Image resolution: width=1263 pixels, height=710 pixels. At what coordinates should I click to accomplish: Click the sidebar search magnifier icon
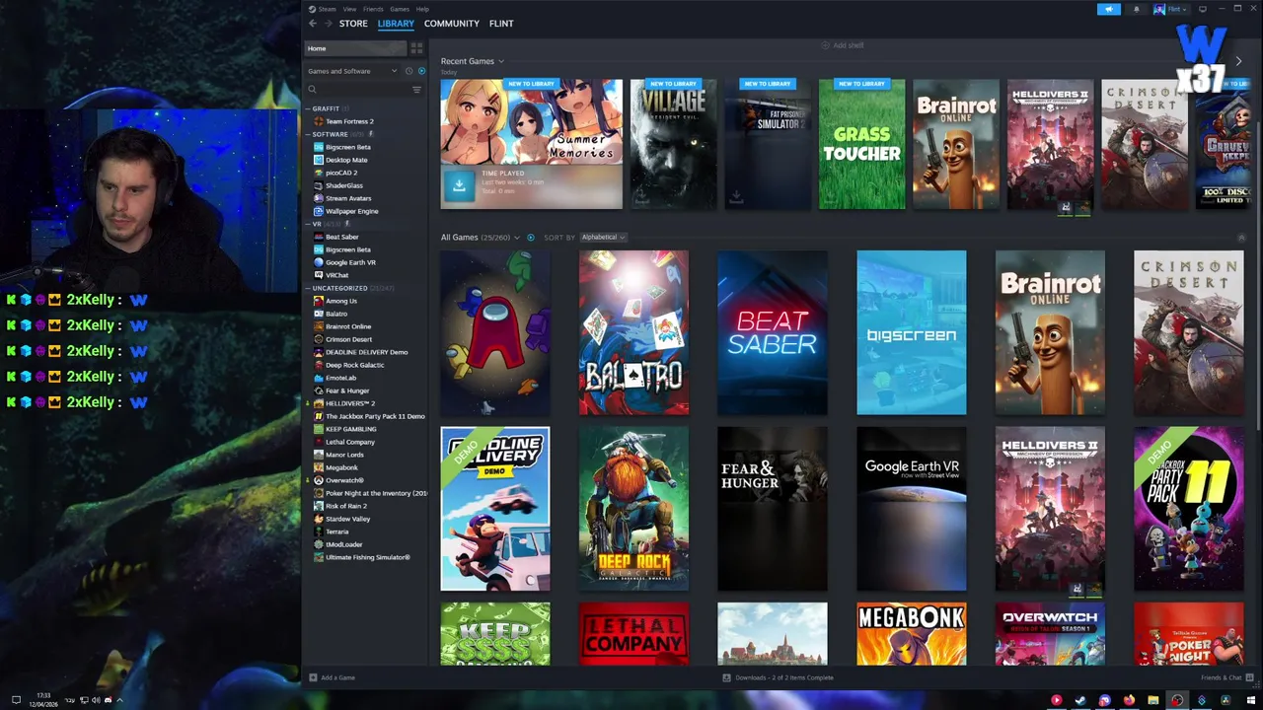click(x=313, y=90)
